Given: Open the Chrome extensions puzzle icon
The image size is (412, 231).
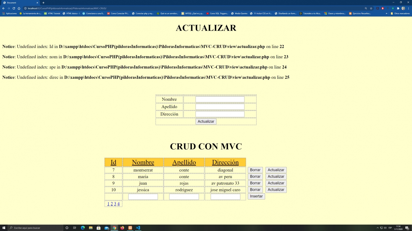Looking at the screenshot, I should (x=398, y=8).
